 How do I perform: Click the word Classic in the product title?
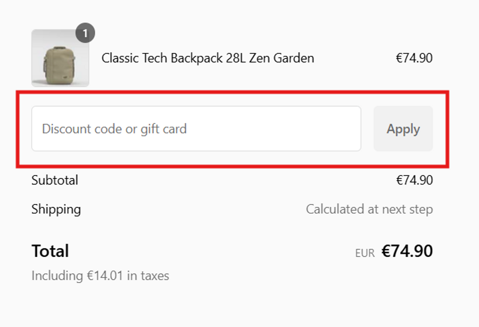(120, 58)
